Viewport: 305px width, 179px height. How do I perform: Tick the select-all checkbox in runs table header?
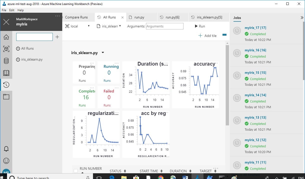[x=76, y=171]
